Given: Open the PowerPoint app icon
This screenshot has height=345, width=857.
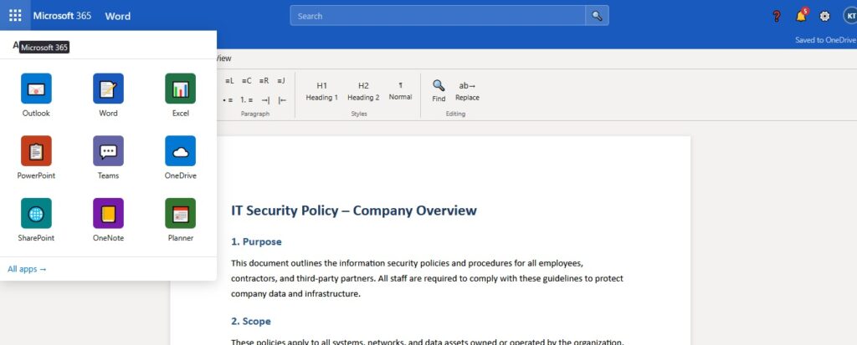Looking at the screenshot, I should pos(36,158).
